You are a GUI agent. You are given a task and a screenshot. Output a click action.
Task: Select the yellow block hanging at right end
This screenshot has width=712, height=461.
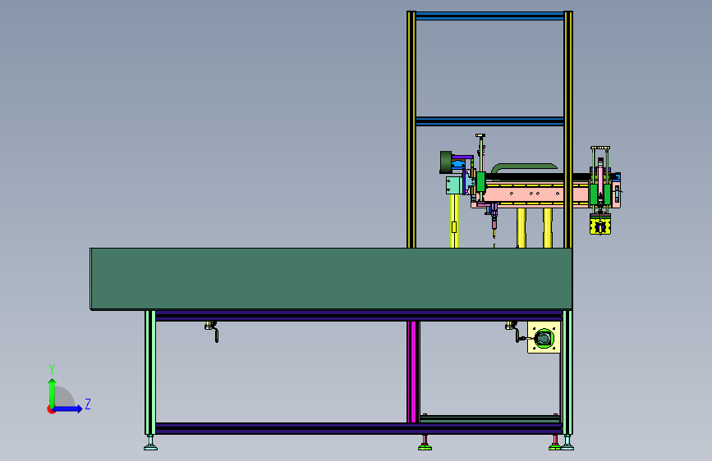pyautogui.click(x=599, y=224)
